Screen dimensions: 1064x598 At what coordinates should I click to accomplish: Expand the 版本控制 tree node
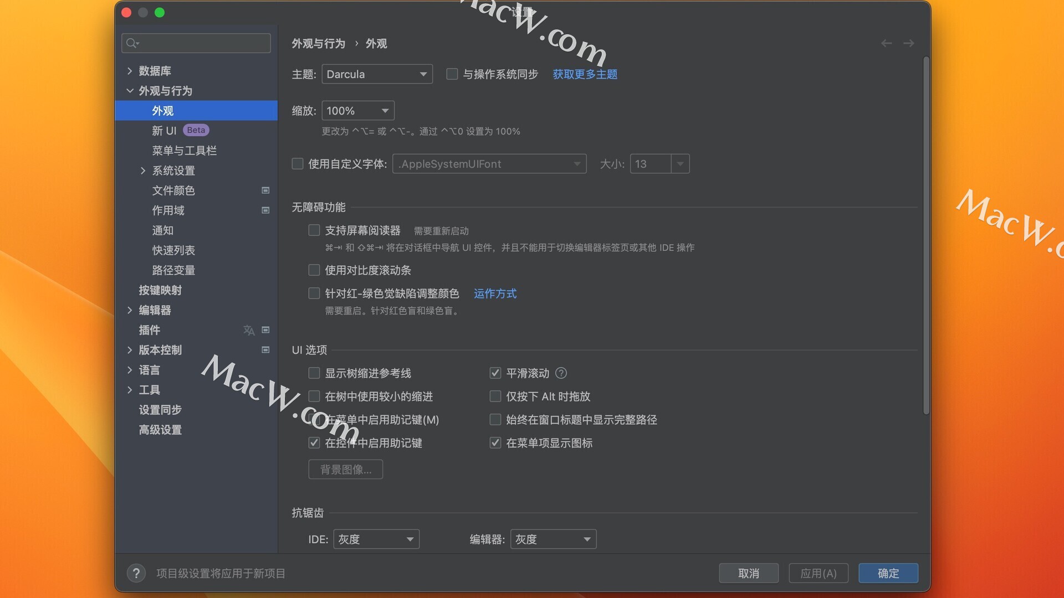coord(130,350)
